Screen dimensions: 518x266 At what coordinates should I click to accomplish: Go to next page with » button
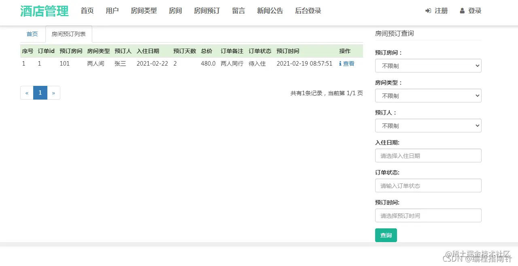click(53, 93)
